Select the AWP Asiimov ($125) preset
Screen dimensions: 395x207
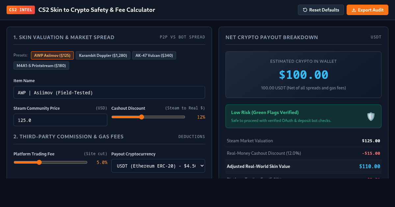pyautogui.click(x=52, y=56)
